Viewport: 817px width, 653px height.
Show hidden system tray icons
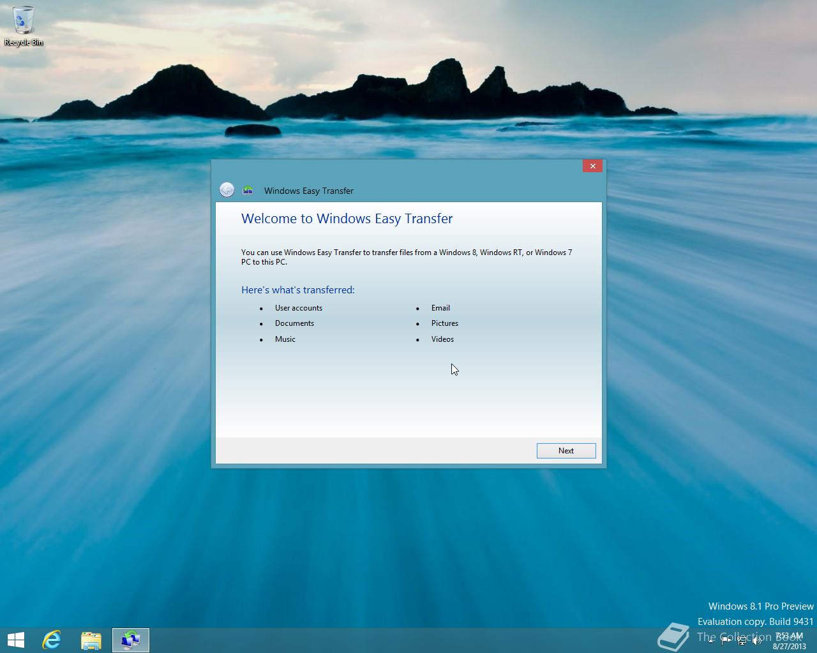710,641
